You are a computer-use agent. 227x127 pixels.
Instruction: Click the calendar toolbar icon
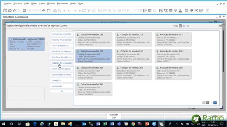coord(171,11)
